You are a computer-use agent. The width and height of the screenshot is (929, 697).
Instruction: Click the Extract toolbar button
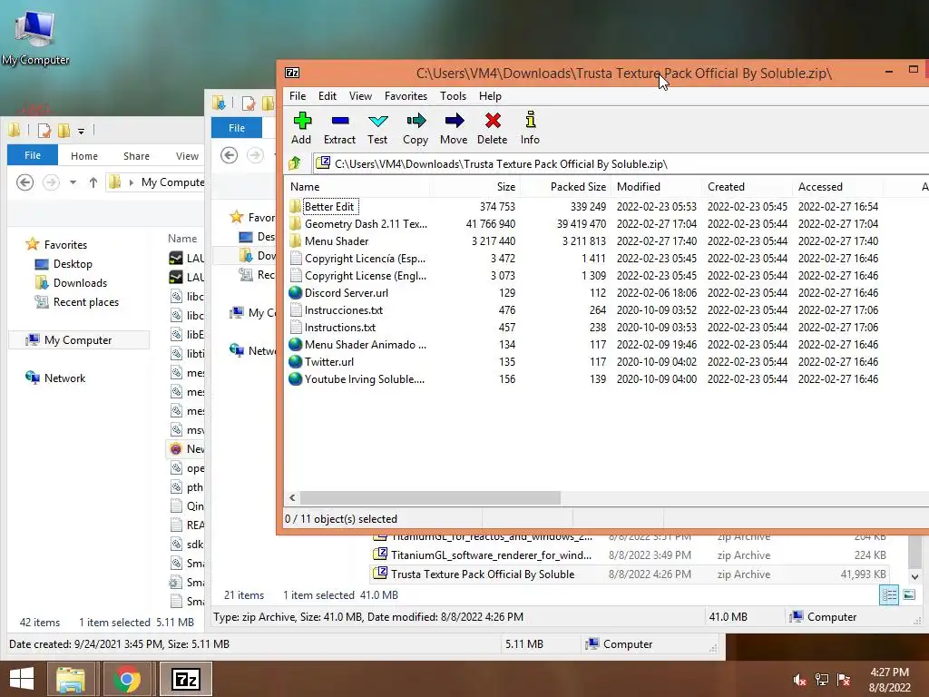click(339, 128)
